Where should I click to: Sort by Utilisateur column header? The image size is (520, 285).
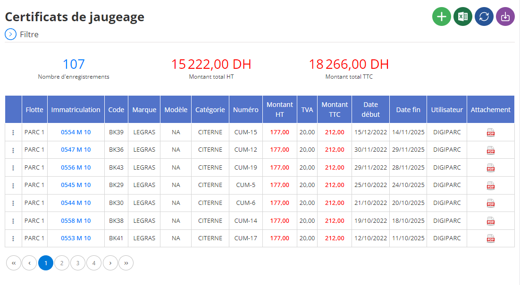tap(447, 110)
